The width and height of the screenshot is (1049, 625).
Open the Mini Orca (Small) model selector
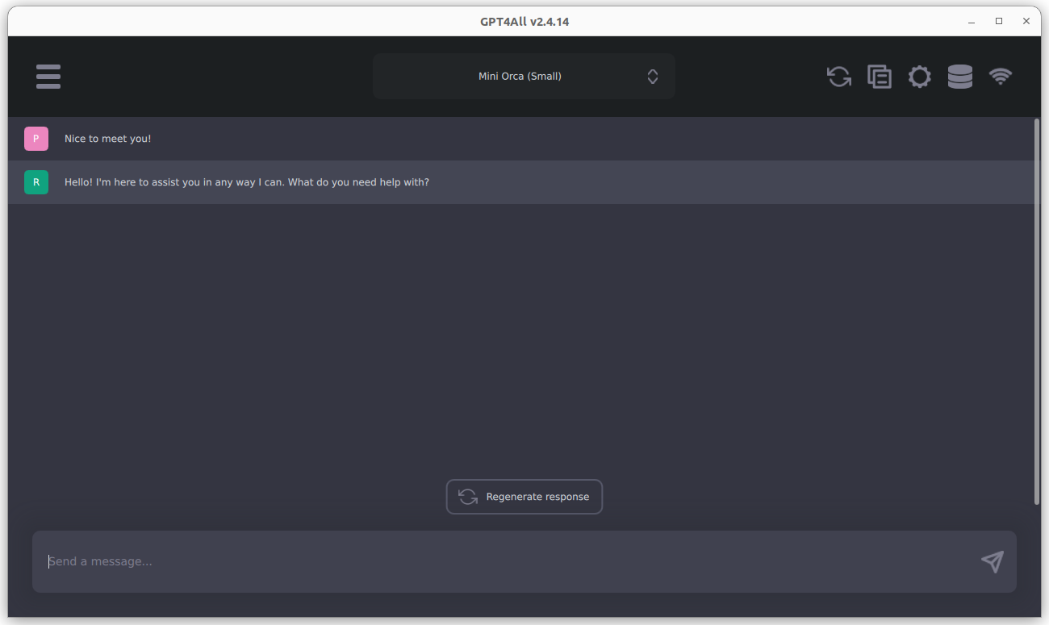pos(520,77)
